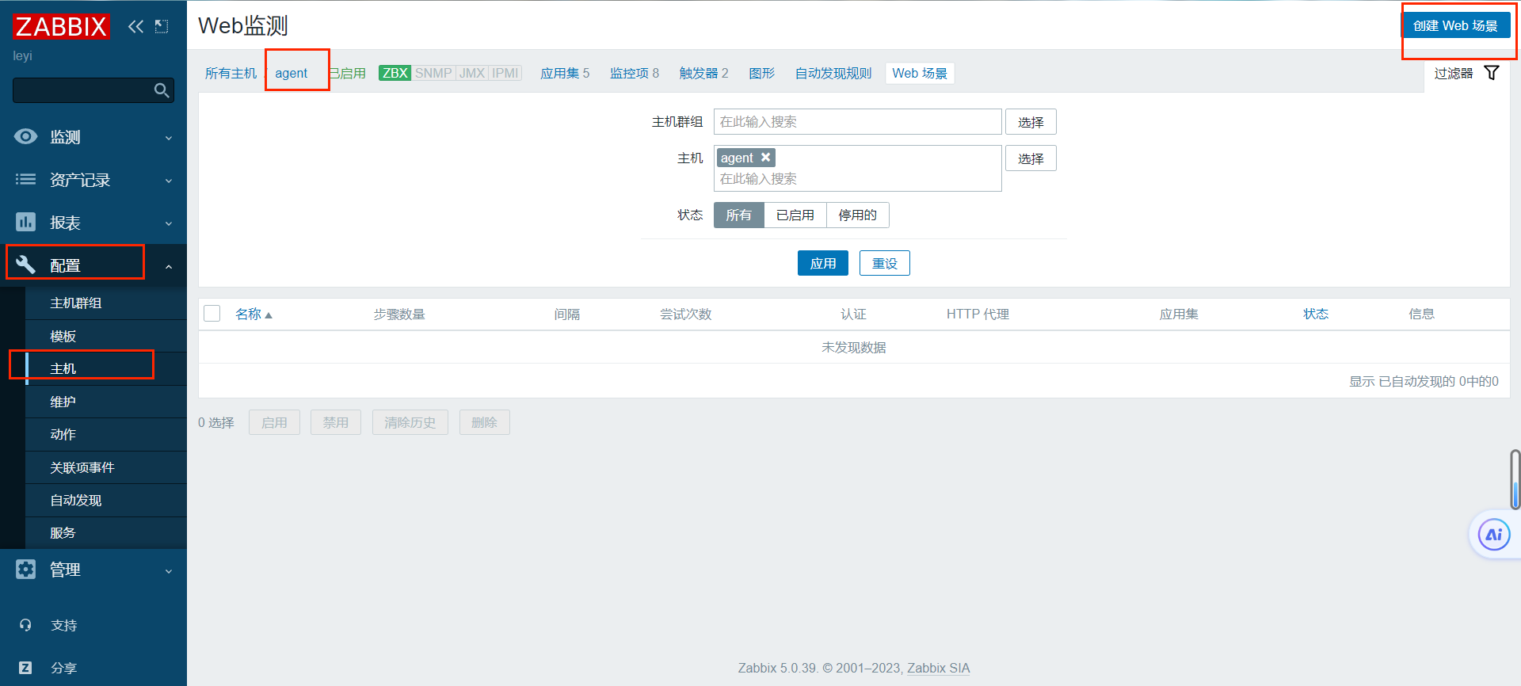Image resolution: width=1521 pixels, height=686 pixels.
Task: Open 模板 in sidebar
Action: pyautogui.click(x=106, y=336)
